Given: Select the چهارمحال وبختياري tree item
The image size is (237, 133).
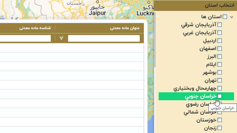Looking at the screenshot, I should (x=195, y=88).
